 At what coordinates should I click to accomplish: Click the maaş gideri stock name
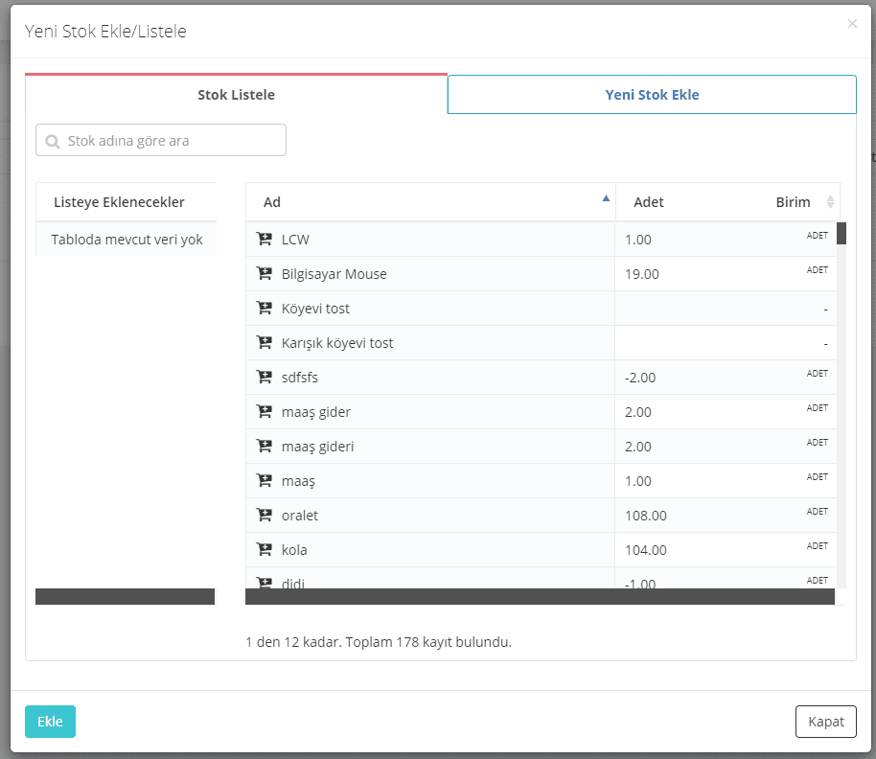(x=318, y=447)
